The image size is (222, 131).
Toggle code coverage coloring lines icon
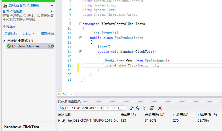[152, 108]
